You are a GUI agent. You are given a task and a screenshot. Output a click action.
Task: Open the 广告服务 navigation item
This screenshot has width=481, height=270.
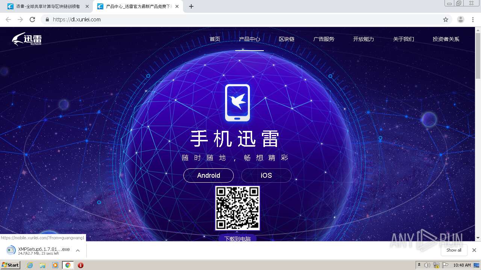tap(324, 39)
